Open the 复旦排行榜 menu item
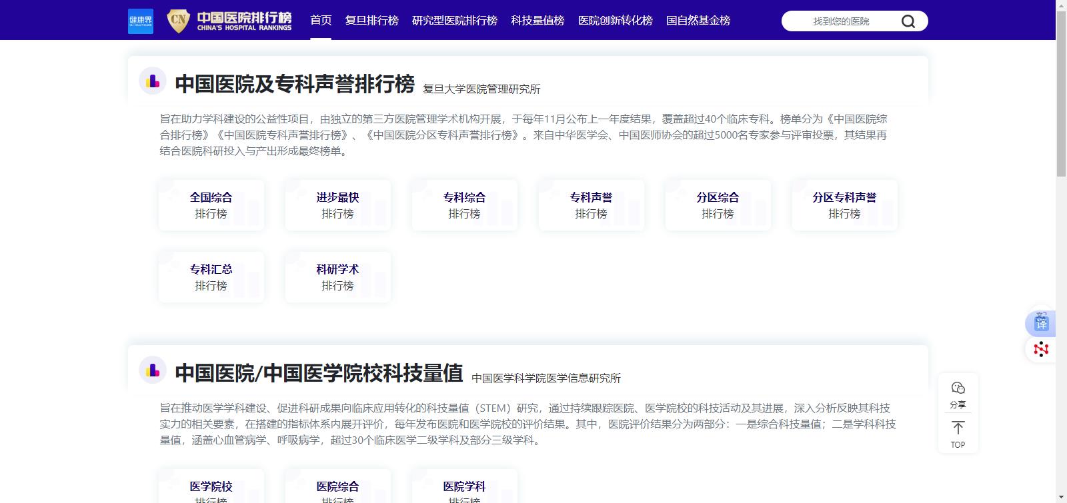Image resolution: width=1067 pixels, height=503 pixels. [x=371, y=21]
